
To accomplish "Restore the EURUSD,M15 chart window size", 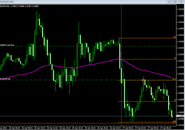I will pos(175,2).
